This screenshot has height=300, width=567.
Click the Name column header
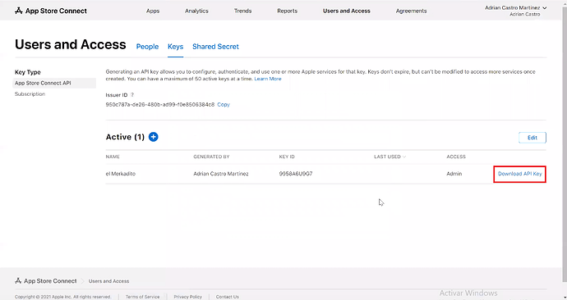click(x=113, y=157)
